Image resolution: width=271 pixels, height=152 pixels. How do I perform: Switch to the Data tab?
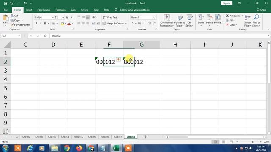click(x=73, y=10)
